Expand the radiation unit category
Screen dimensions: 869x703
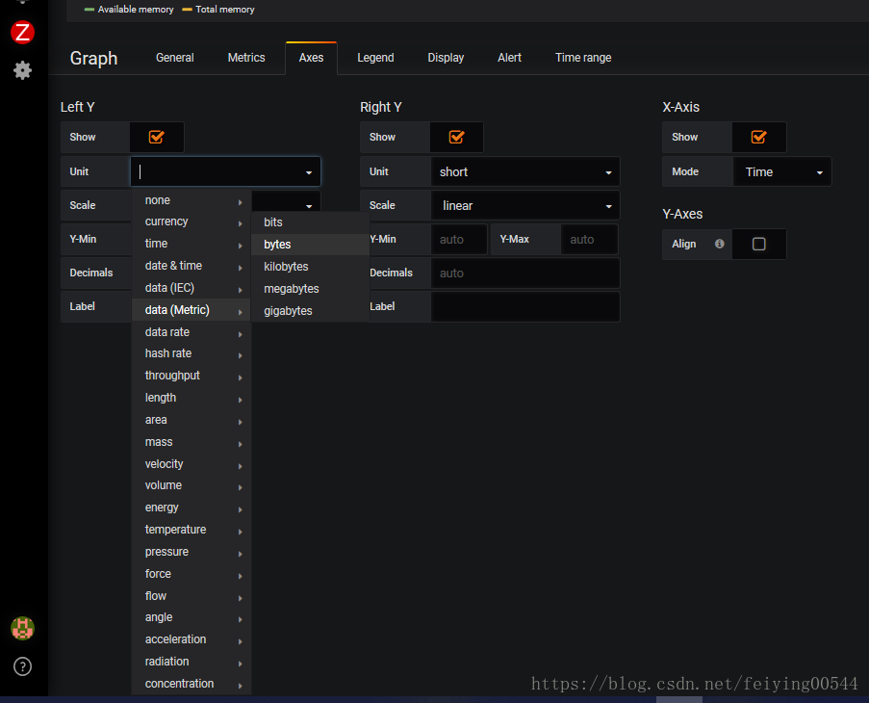192,662
